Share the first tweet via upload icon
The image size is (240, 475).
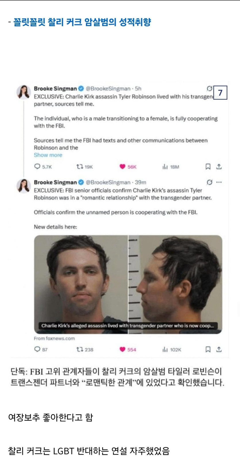coord(219,166)
